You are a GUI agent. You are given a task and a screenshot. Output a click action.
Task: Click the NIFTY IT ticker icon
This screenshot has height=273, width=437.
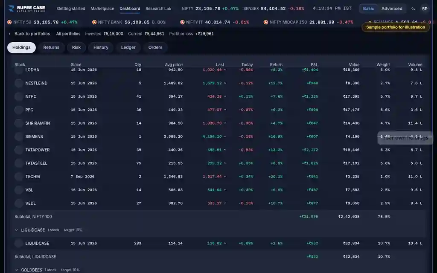tap(182, 22)
